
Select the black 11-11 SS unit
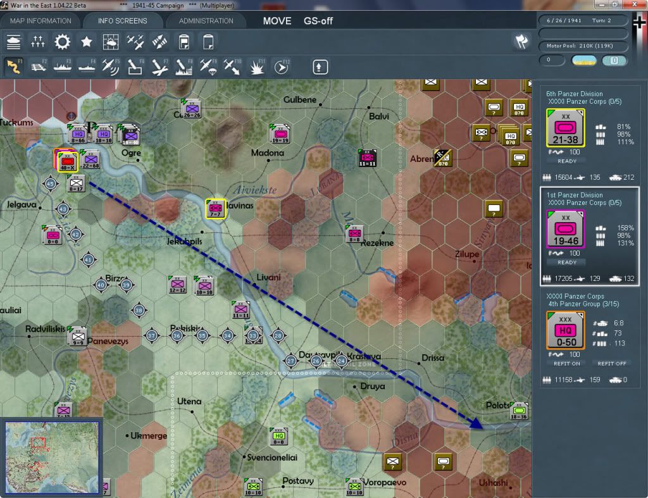point(367,158)
